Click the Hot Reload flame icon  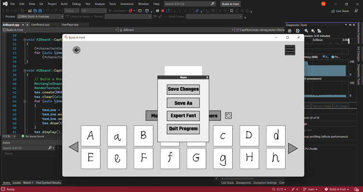130,11
